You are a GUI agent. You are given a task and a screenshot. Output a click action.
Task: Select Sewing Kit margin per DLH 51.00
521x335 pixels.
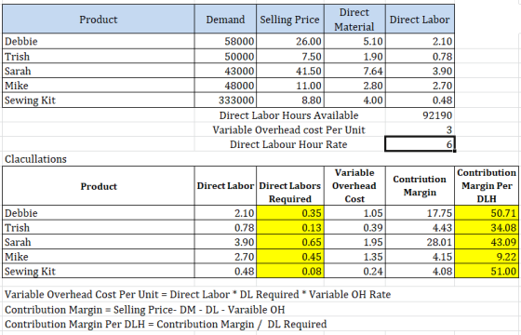[487, 271]
